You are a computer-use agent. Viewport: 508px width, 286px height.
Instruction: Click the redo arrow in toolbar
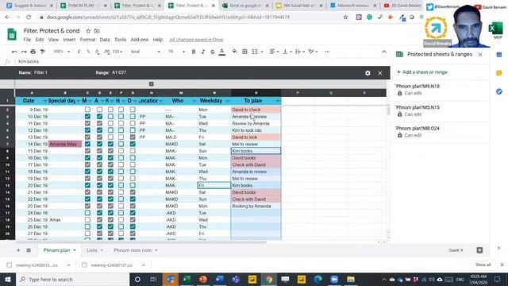pos(24,52)
